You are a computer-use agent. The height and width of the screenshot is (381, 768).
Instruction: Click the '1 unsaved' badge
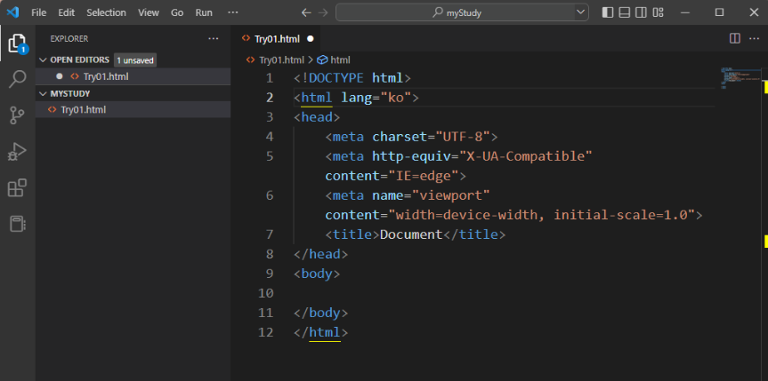coord(135,60)
